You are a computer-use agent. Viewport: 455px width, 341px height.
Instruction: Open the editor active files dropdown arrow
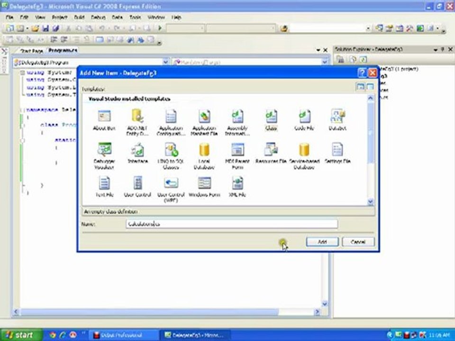(x=318, y=50)
